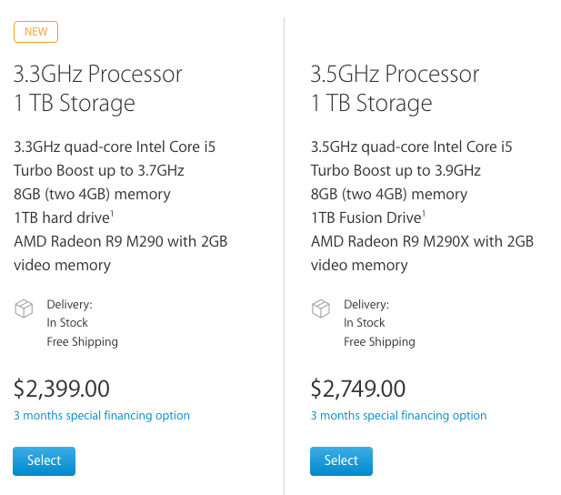The width and height of the screenshot is (561, 495).
Task: Open financing option link under $2,749.00
Action: pyautogui.click(x=398, y=416)
